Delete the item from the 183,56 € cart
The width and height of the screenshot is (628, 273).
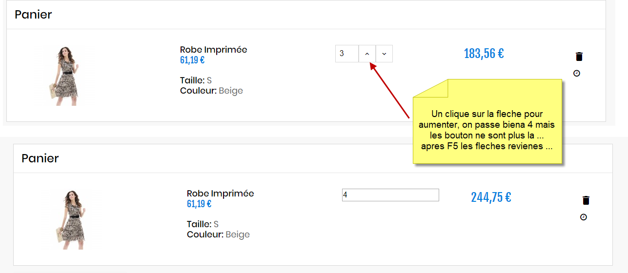[x=579, y=57]
